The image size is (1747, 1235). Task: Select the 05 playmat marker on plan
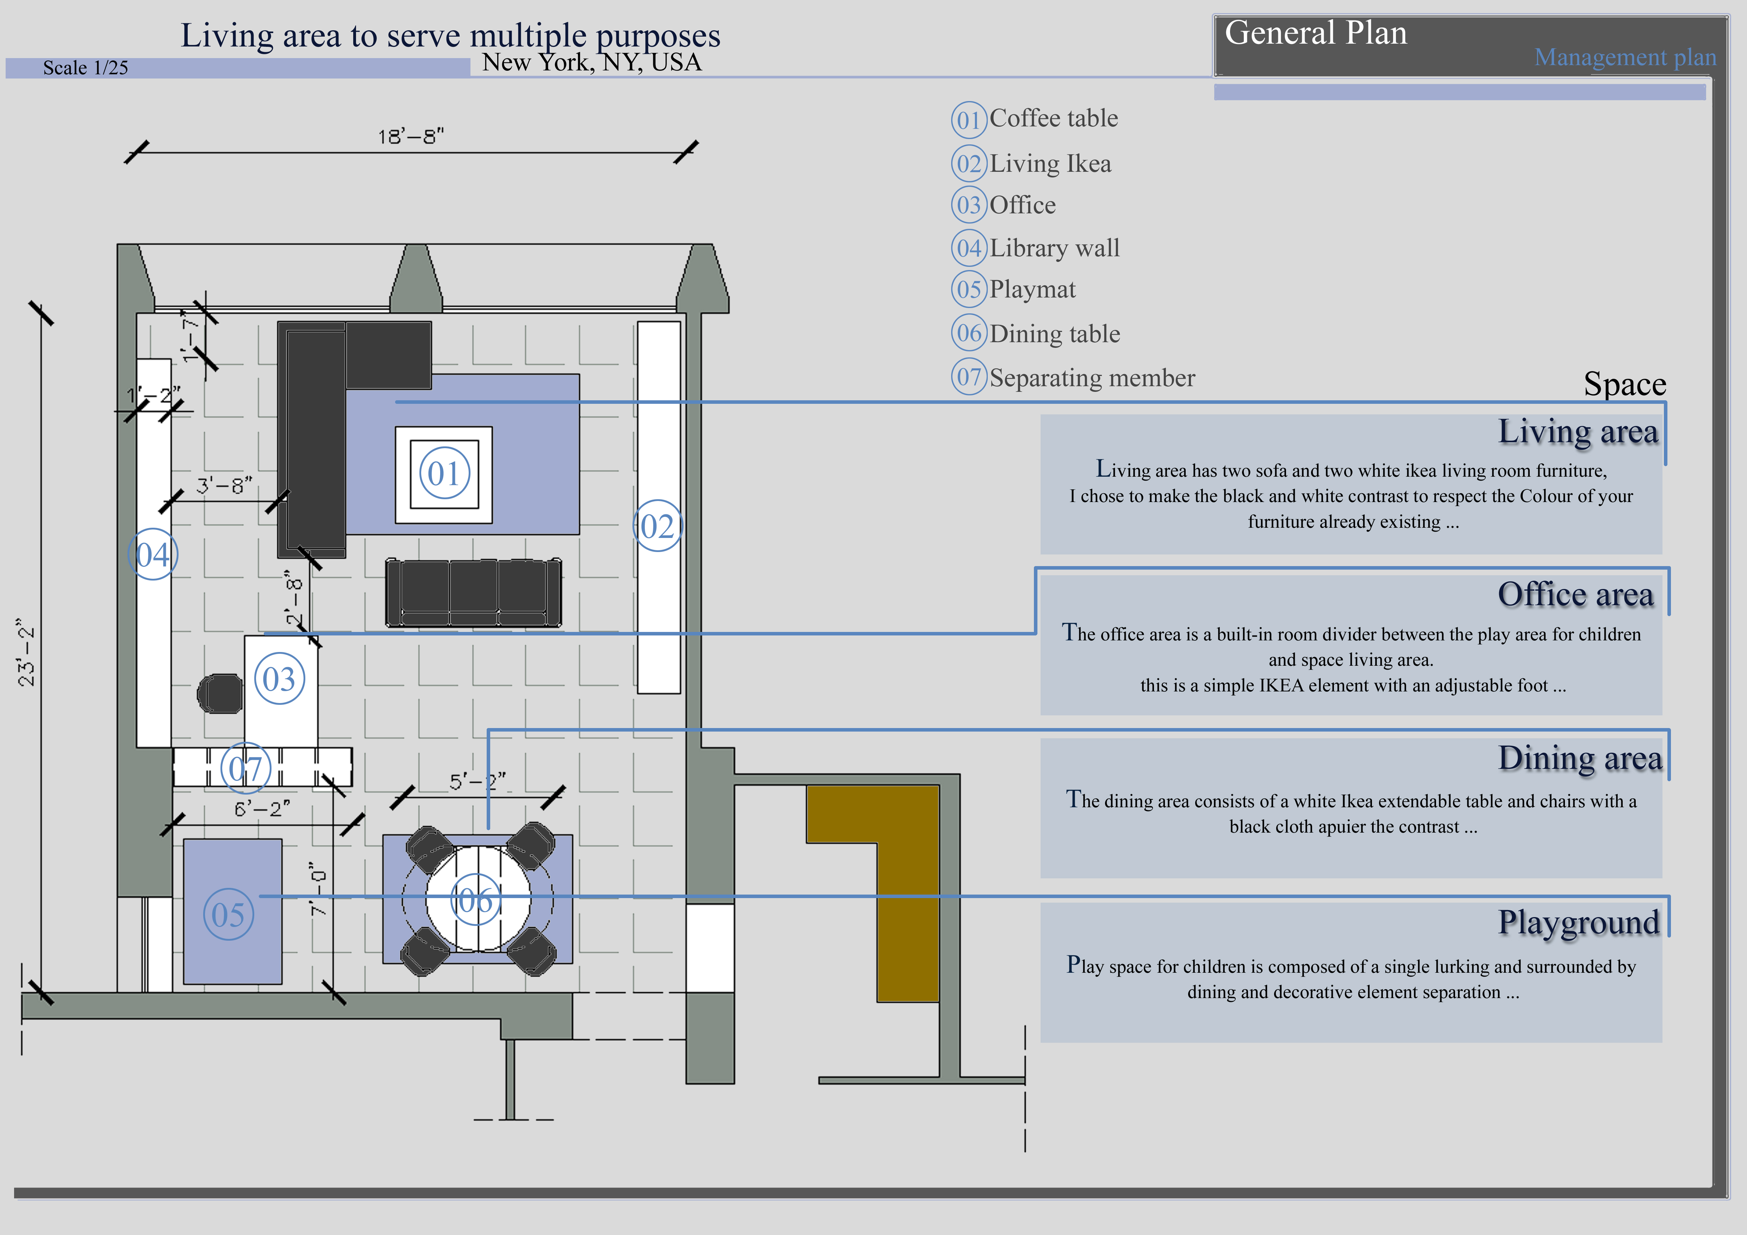point(228,914)
